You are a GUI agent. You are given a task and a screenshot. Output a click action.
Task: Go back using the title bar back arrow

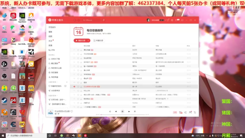pos(75,20)
